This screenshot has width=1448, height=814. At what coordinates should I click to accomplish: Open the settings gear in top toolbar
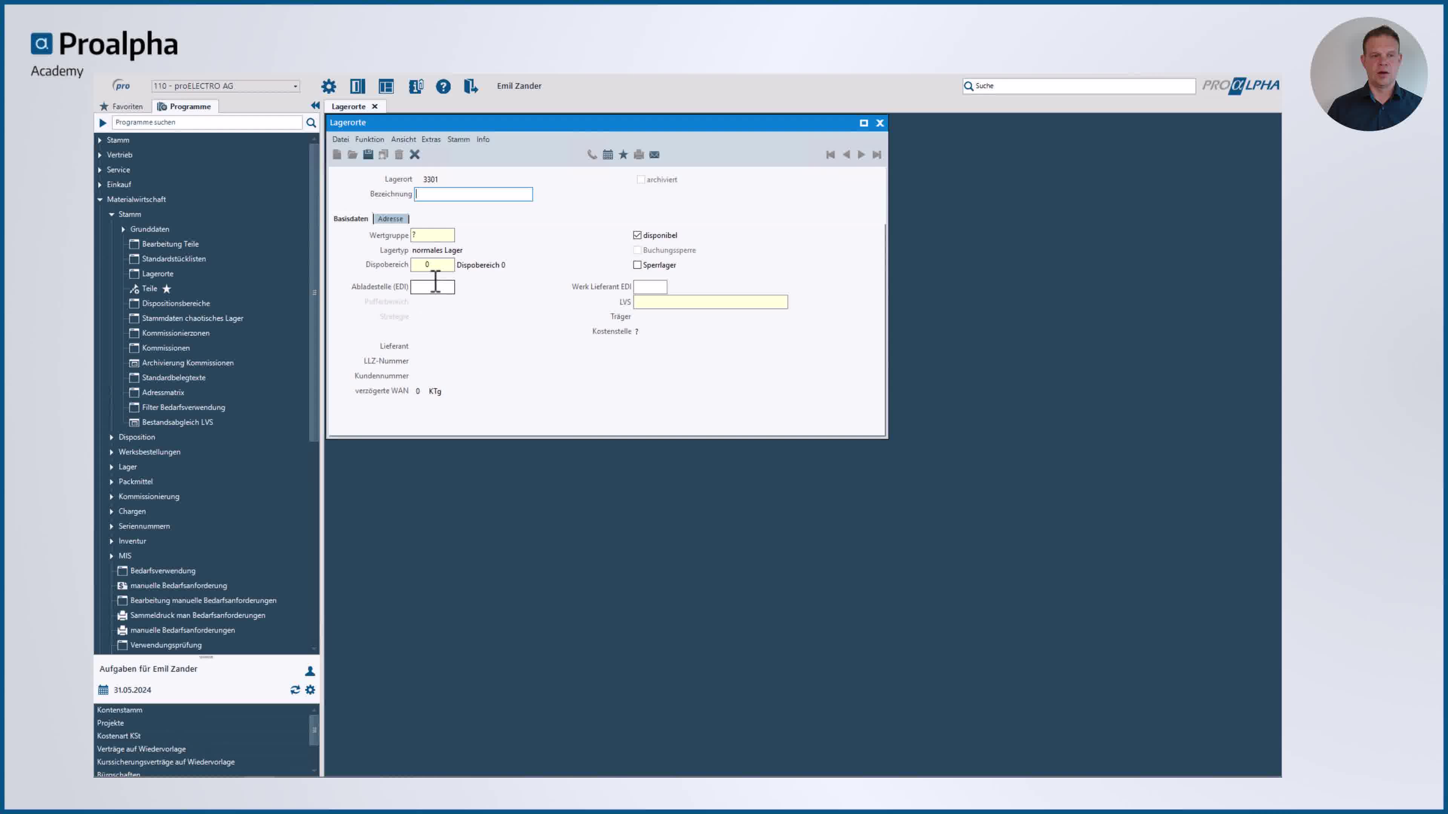pos(329,86)
